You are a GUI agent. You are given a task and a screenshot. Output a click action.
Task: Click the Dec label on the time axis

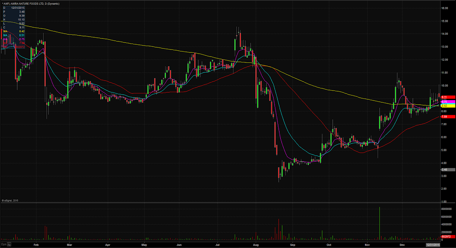point(402,245)
